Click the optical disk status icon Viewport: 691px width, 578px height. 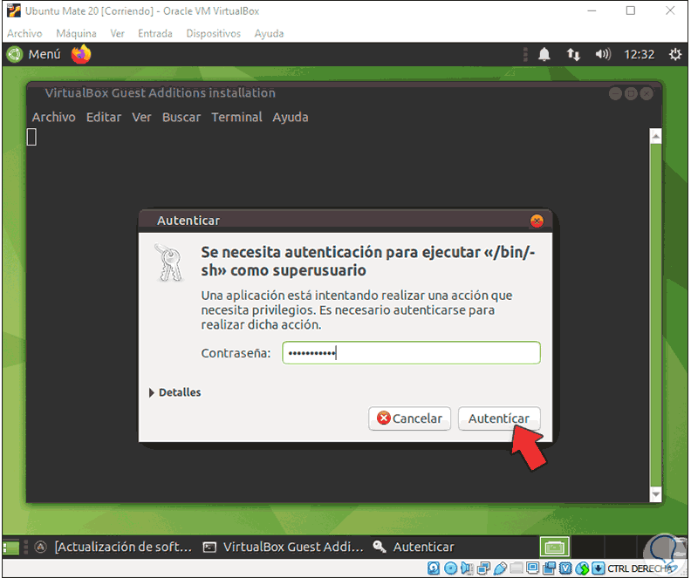[450, 568]
